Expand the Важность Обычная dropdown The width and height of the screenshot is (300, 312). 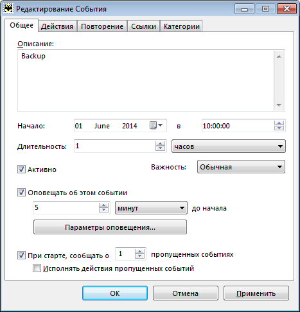pyautogui.click(x=241, y=167)
